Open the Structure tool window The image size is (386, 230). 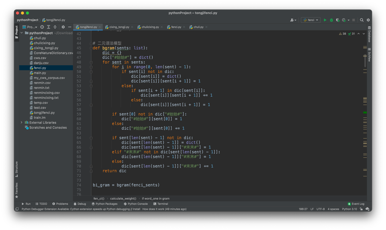(16, 169)
